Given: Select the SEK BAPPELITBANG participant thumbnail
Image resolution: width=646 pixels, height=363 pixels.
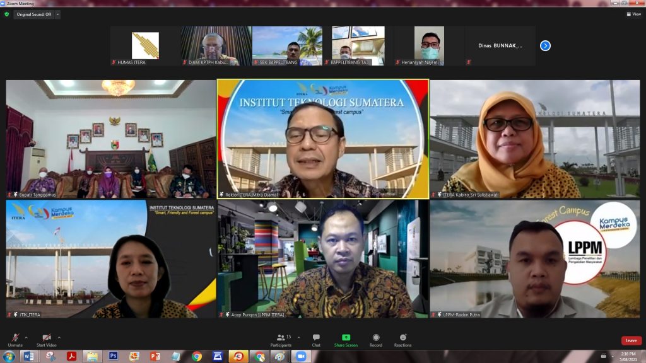Looking at the screenshot, I should (x=287, y=45).
